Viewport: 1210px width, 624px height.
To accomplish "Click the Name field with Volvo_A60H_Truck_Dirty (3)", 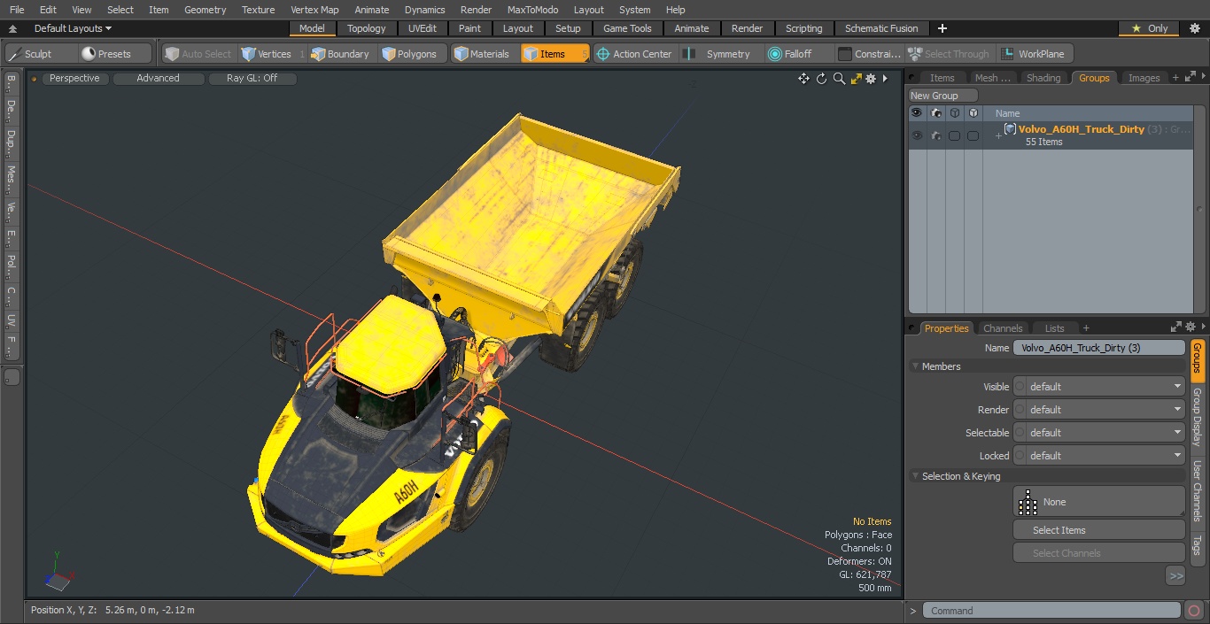I will pos(1098,348).
